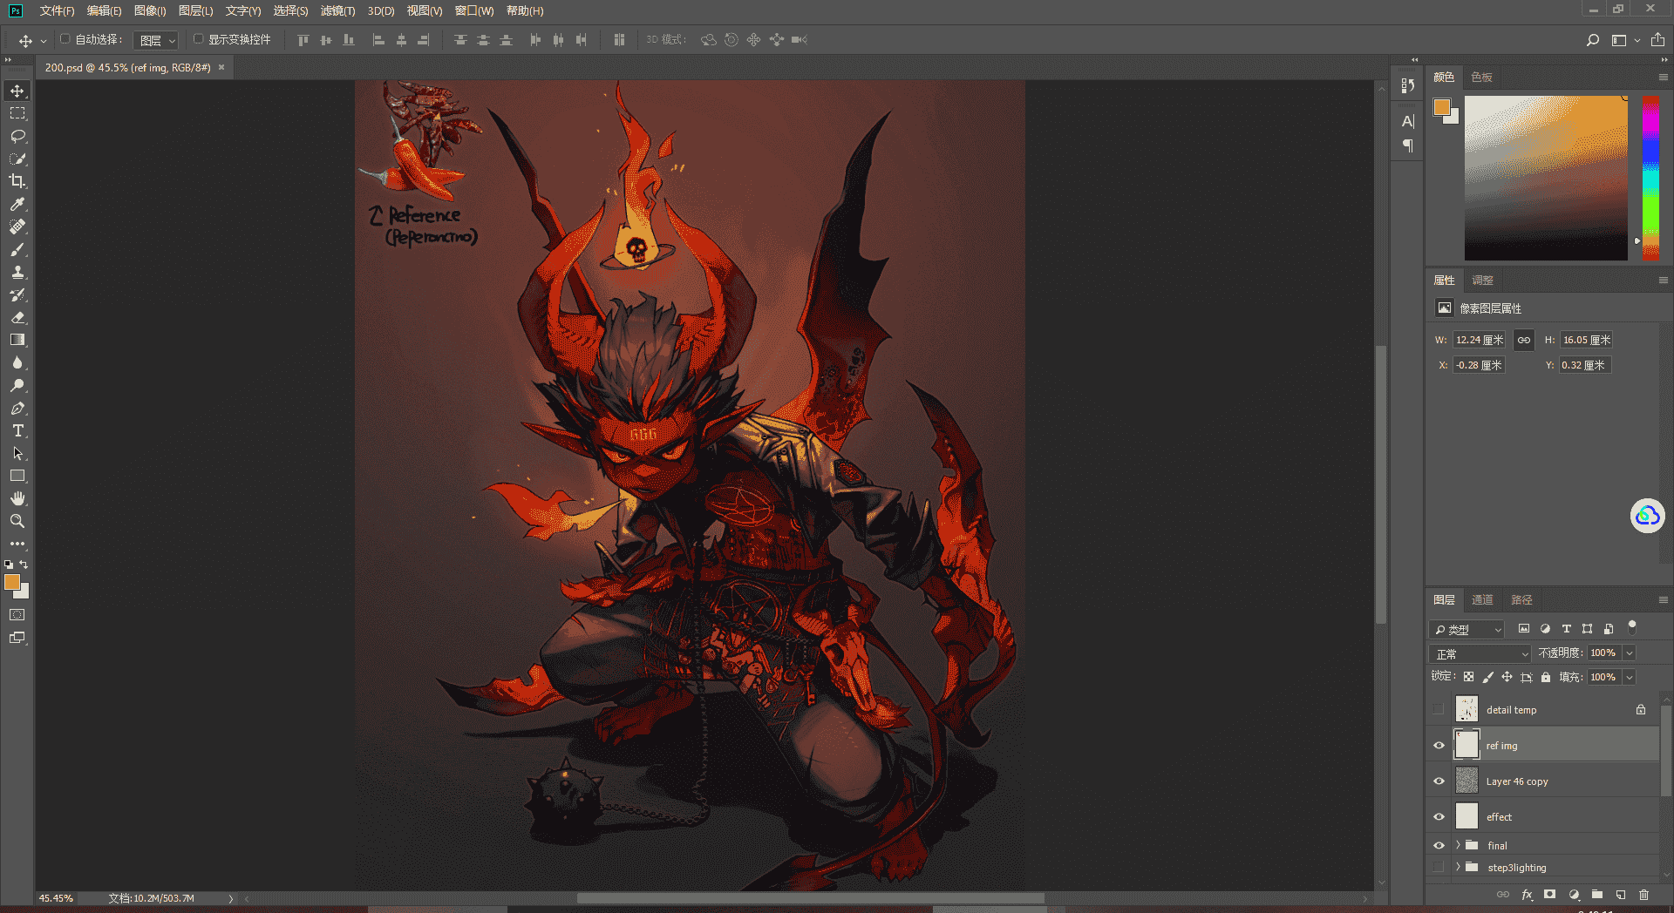
Task: Select the Eraser tool
Action: click(x=17, y=317)
